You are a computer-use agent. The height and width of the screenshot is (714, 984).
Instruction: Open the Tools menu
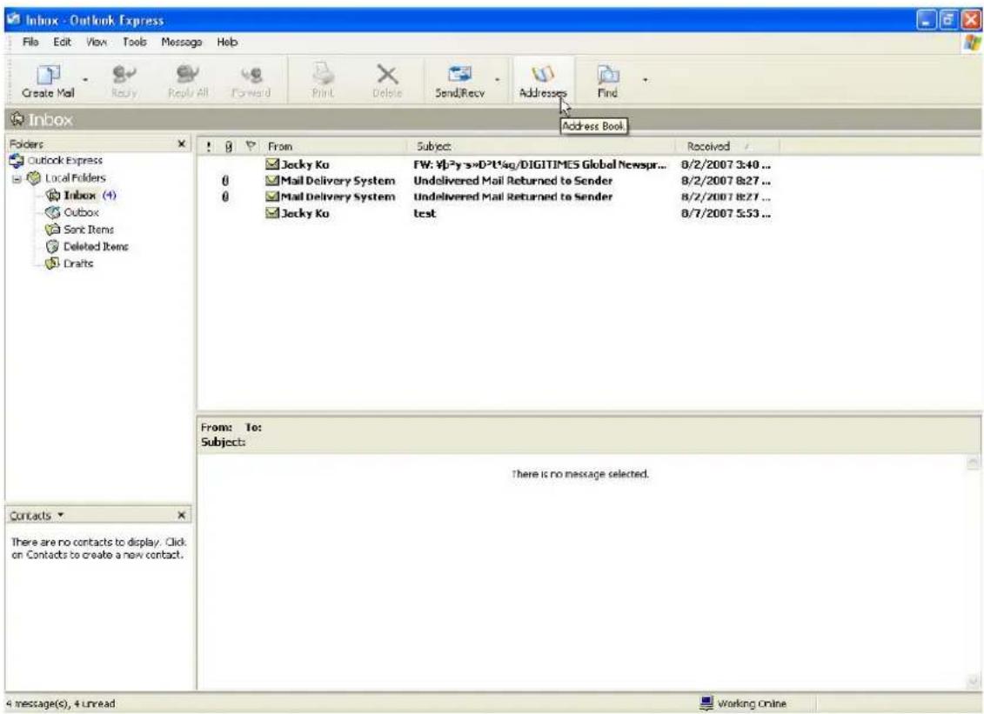134,42
